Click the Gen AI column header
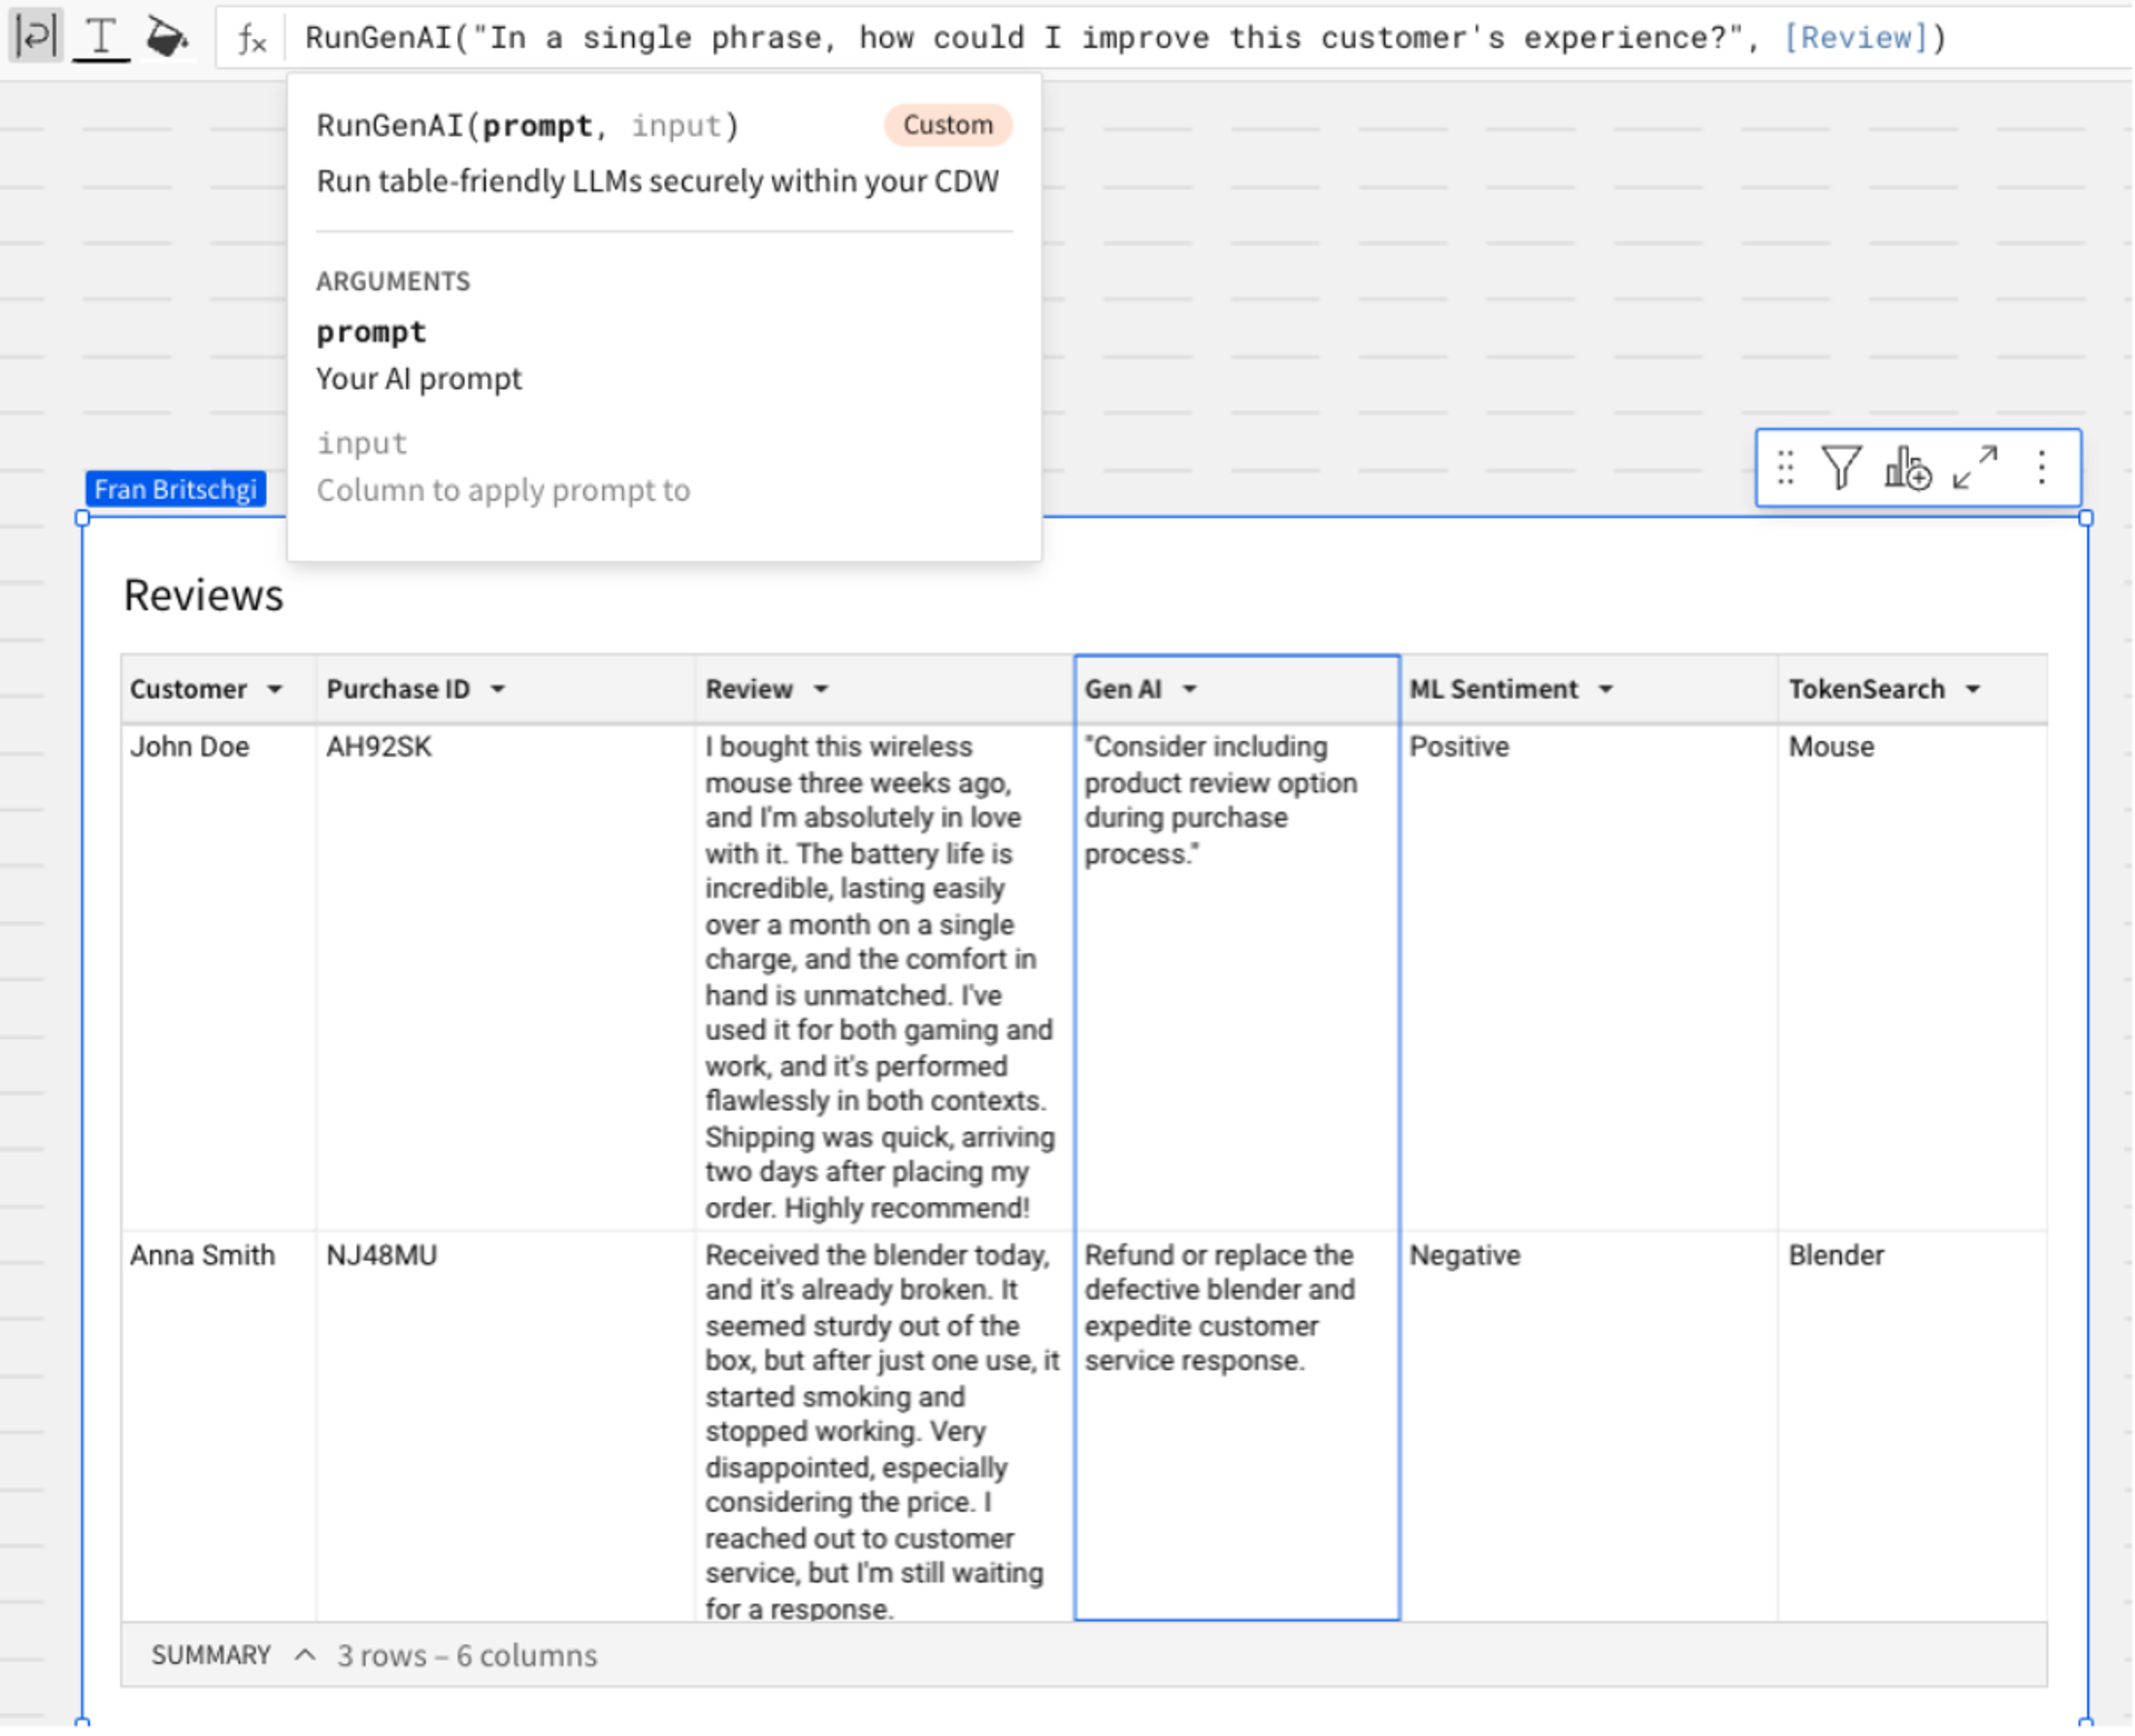2135x1736 pixels. pyautogui.click(x=1238, y=689)
